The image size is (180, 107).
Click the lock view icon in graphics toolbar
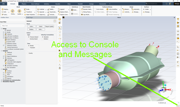60,68
